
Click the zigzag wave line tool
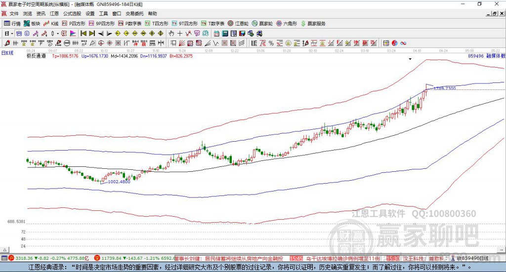(x=215, y=43)
